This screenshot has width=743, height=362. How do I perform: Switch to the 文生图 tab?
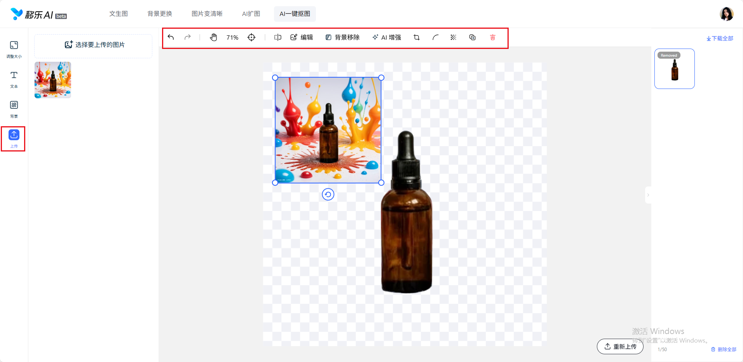119,14
